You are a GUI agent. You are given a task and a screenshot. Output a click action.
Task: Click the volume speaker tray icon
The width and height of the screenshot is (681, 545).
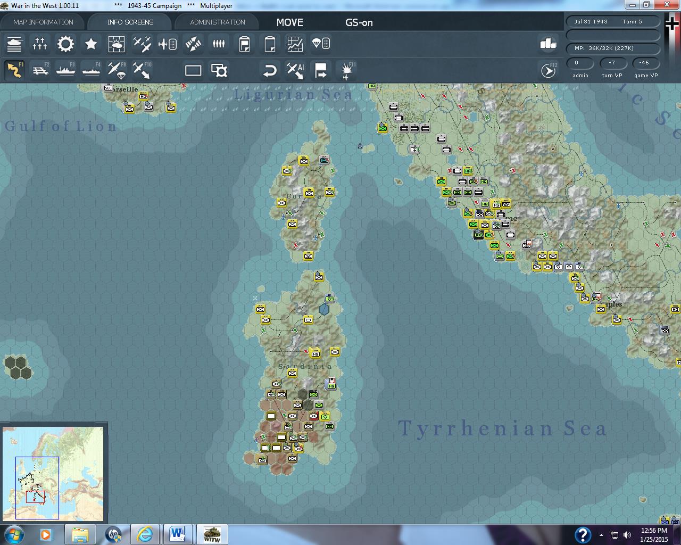click(627, 535)
